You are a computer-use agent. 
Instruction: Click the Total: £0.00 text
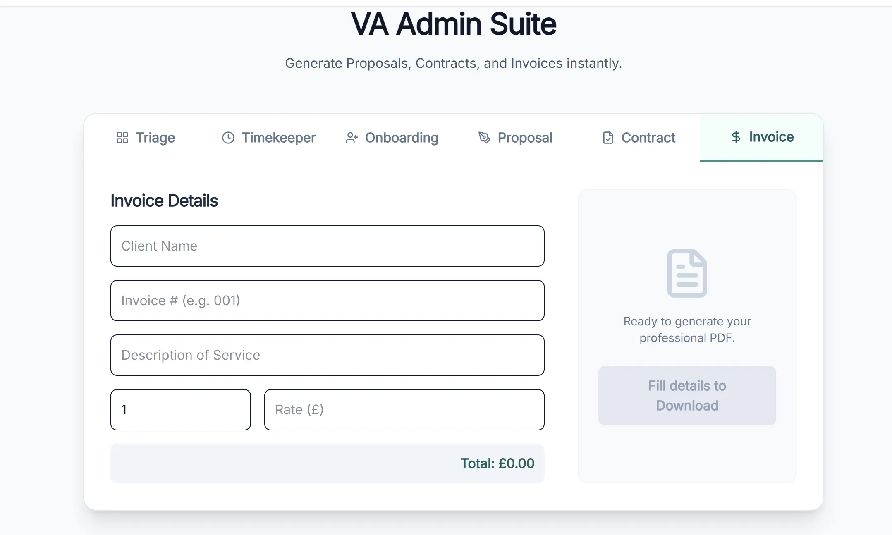point(497,463)
